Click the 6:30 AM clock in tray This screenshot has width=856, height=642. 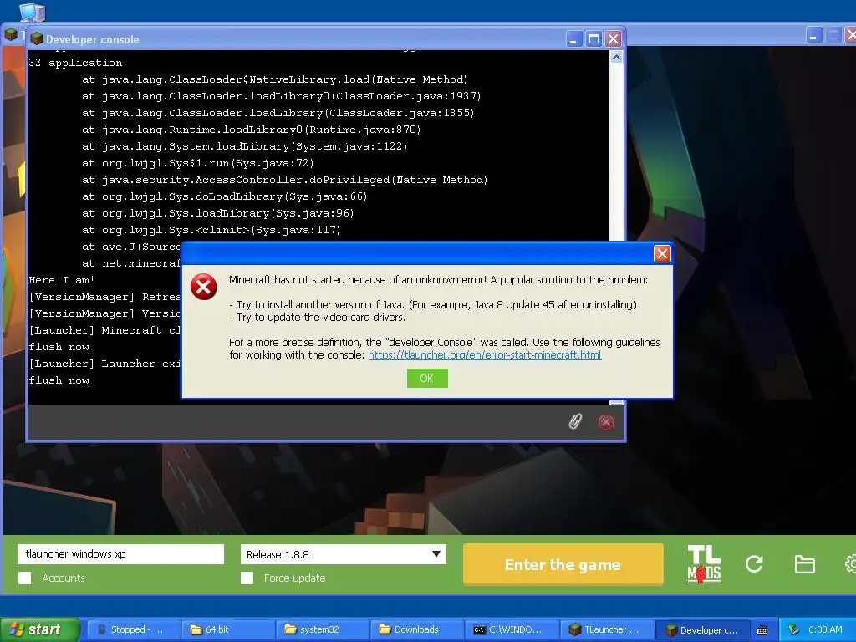tap(825, 629)
